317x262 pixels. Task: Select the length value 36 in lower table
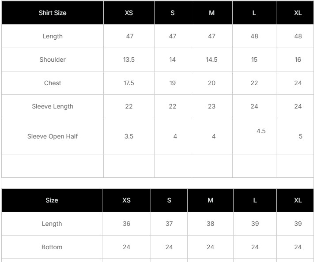click(x=127, y=224)
